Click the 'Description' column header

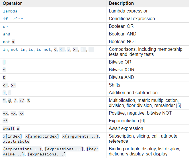point(121,3)
